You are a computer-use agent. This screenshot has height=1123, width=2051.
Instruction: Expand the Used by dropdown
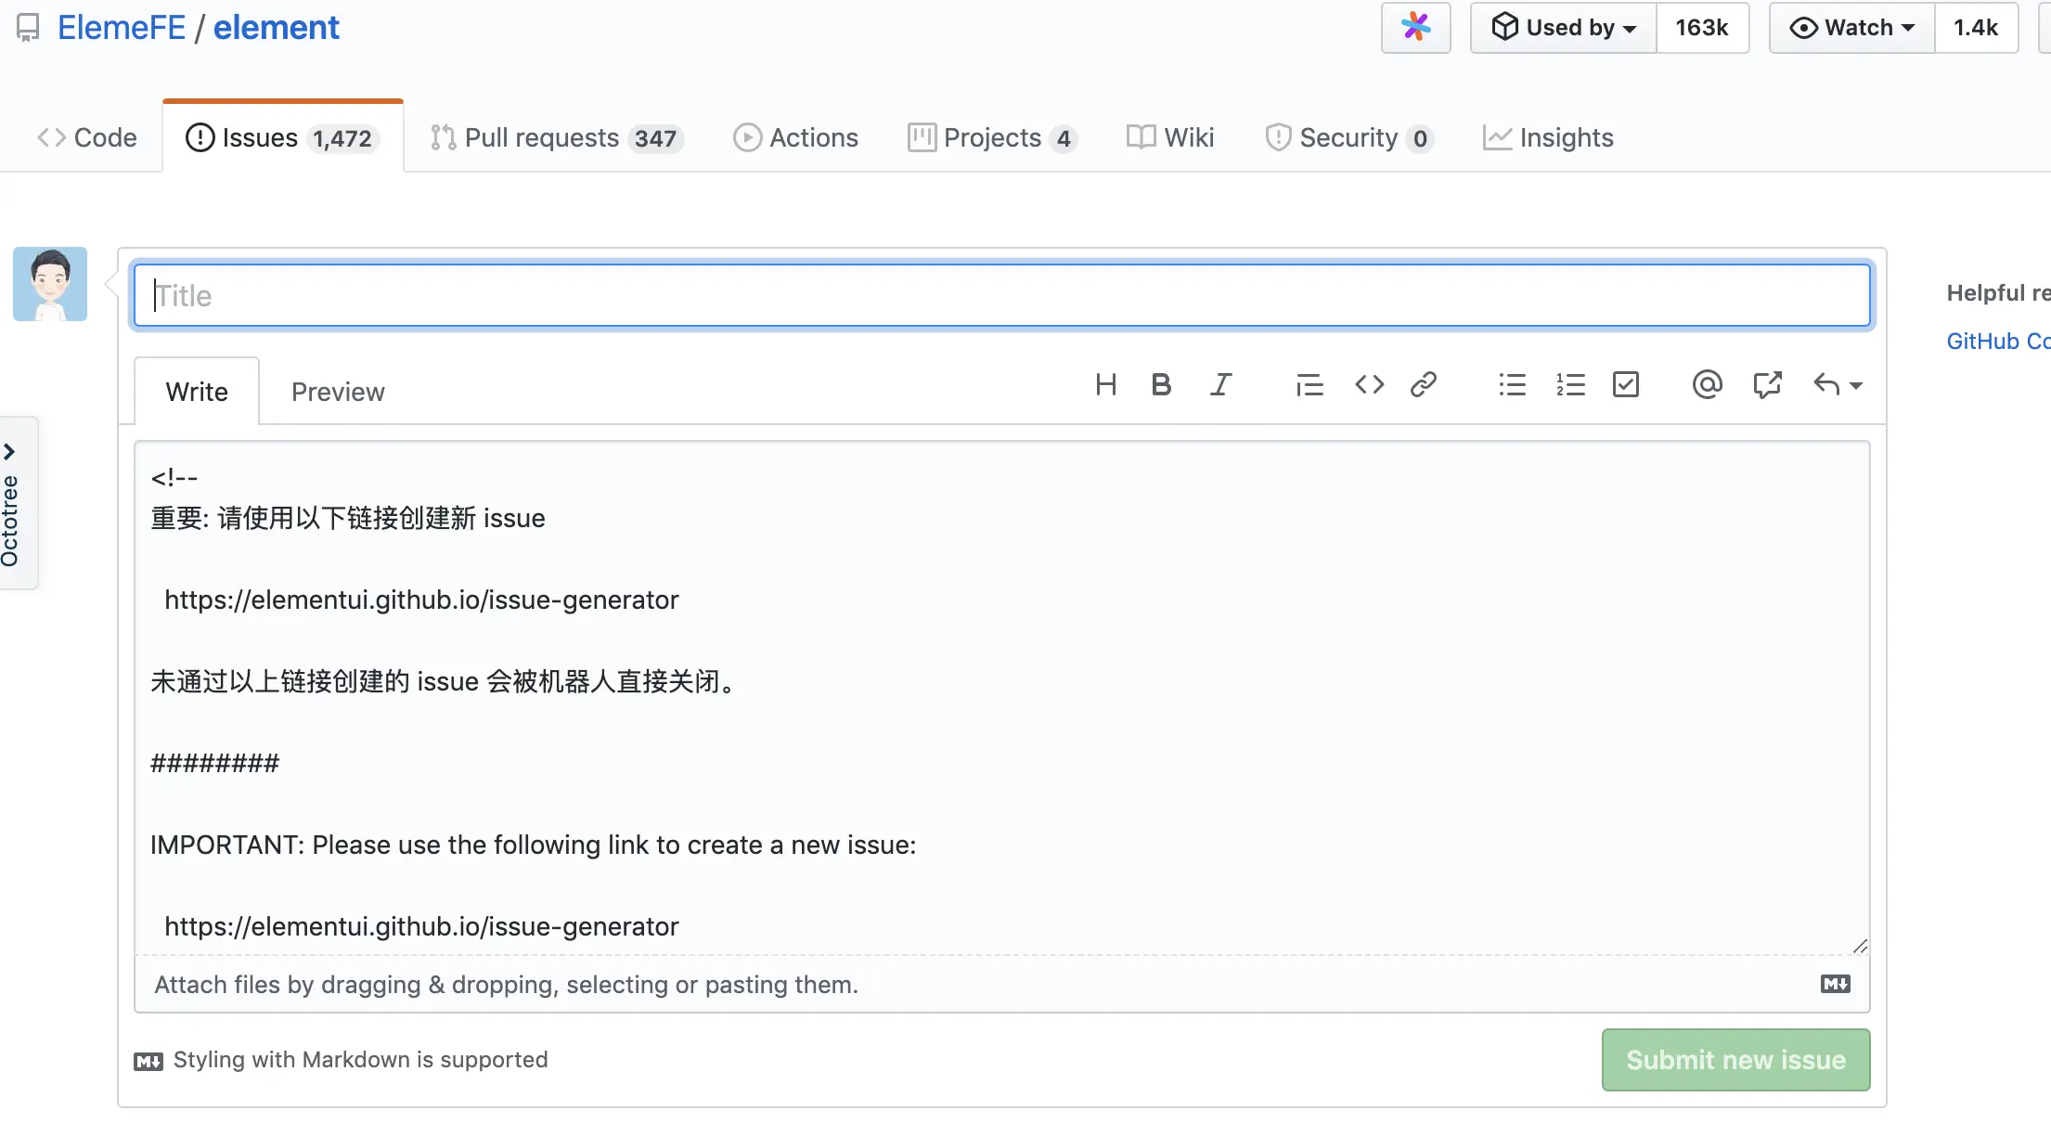click(1564, 28)
